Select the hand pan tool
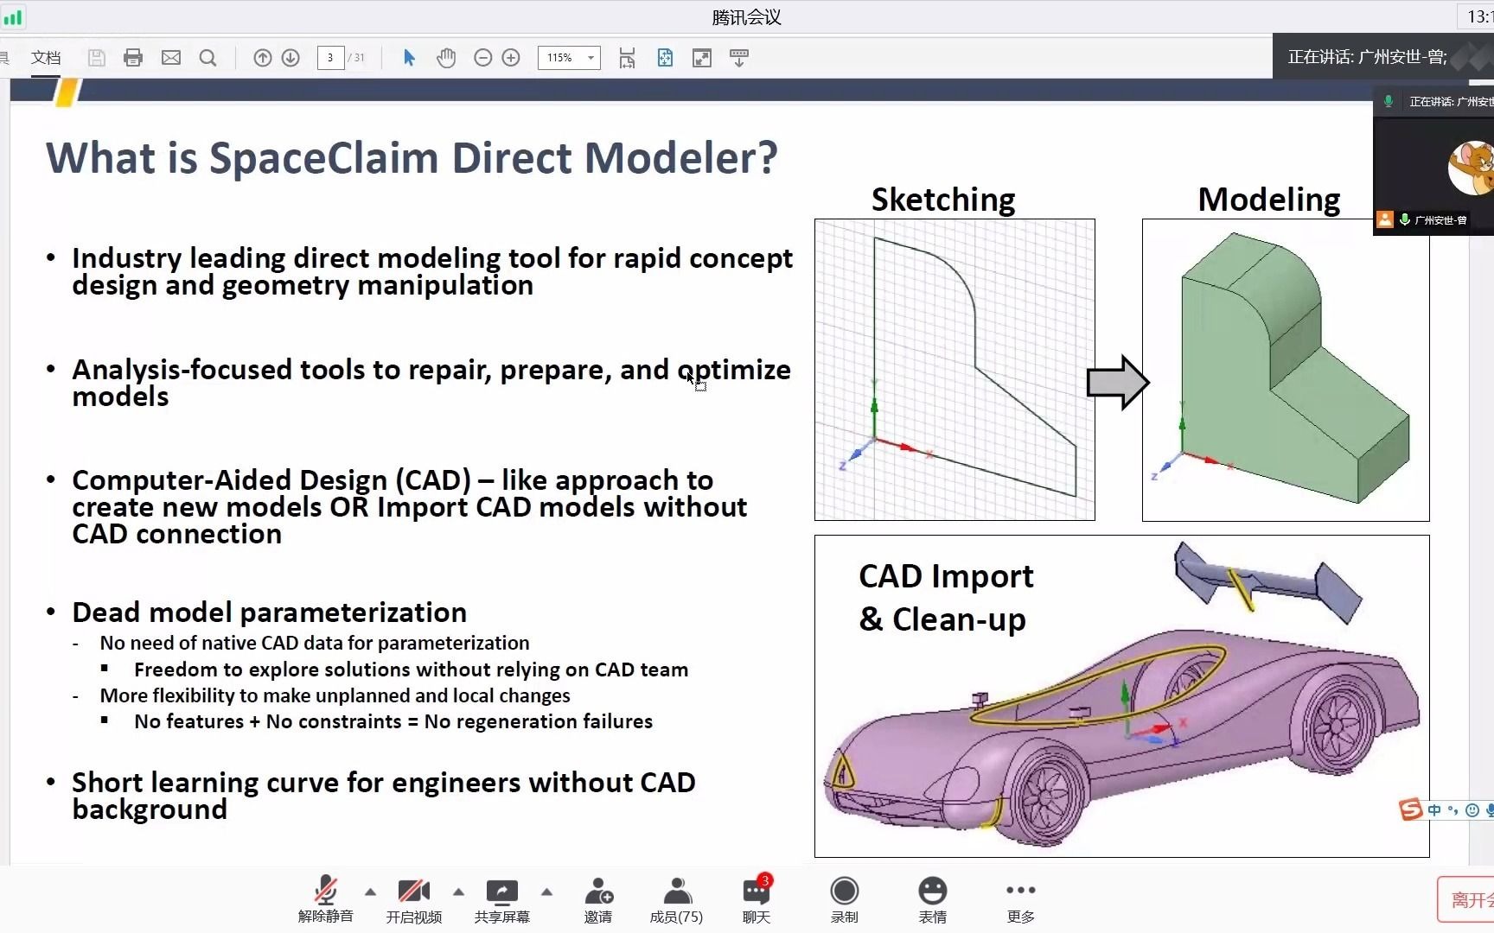 pos(446,58)
